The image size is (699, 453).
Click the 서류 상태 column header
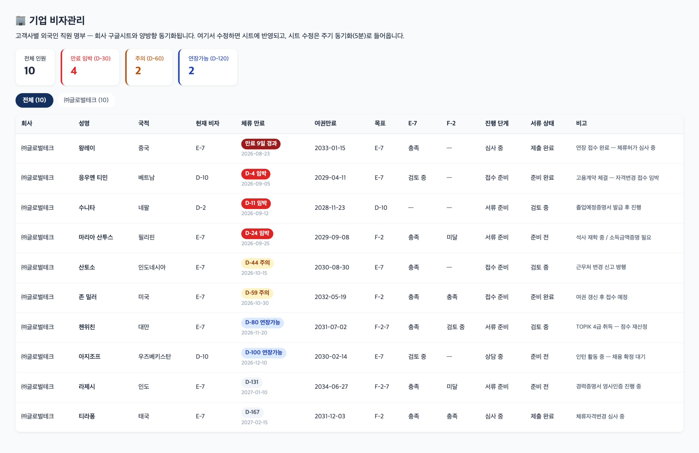[542, 123]
